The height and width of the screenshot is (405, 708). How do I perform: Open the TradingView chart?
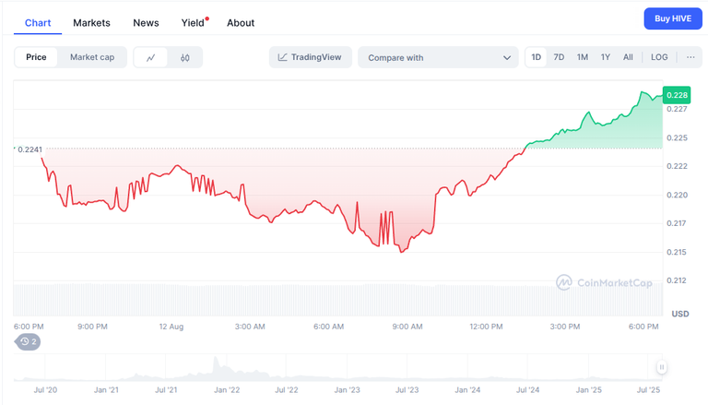[310, 57]
